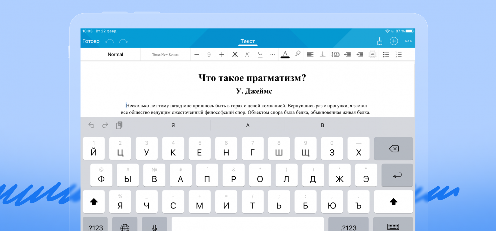Open the font color A swatch

click(x=285, y=54)
